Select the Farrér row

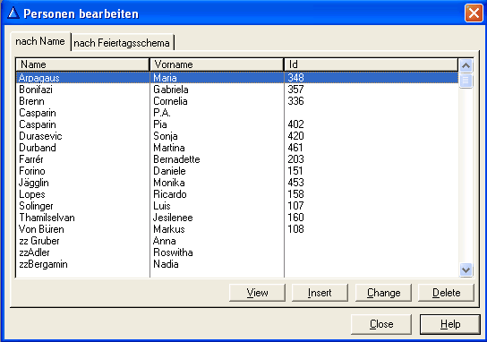(237, 159)
